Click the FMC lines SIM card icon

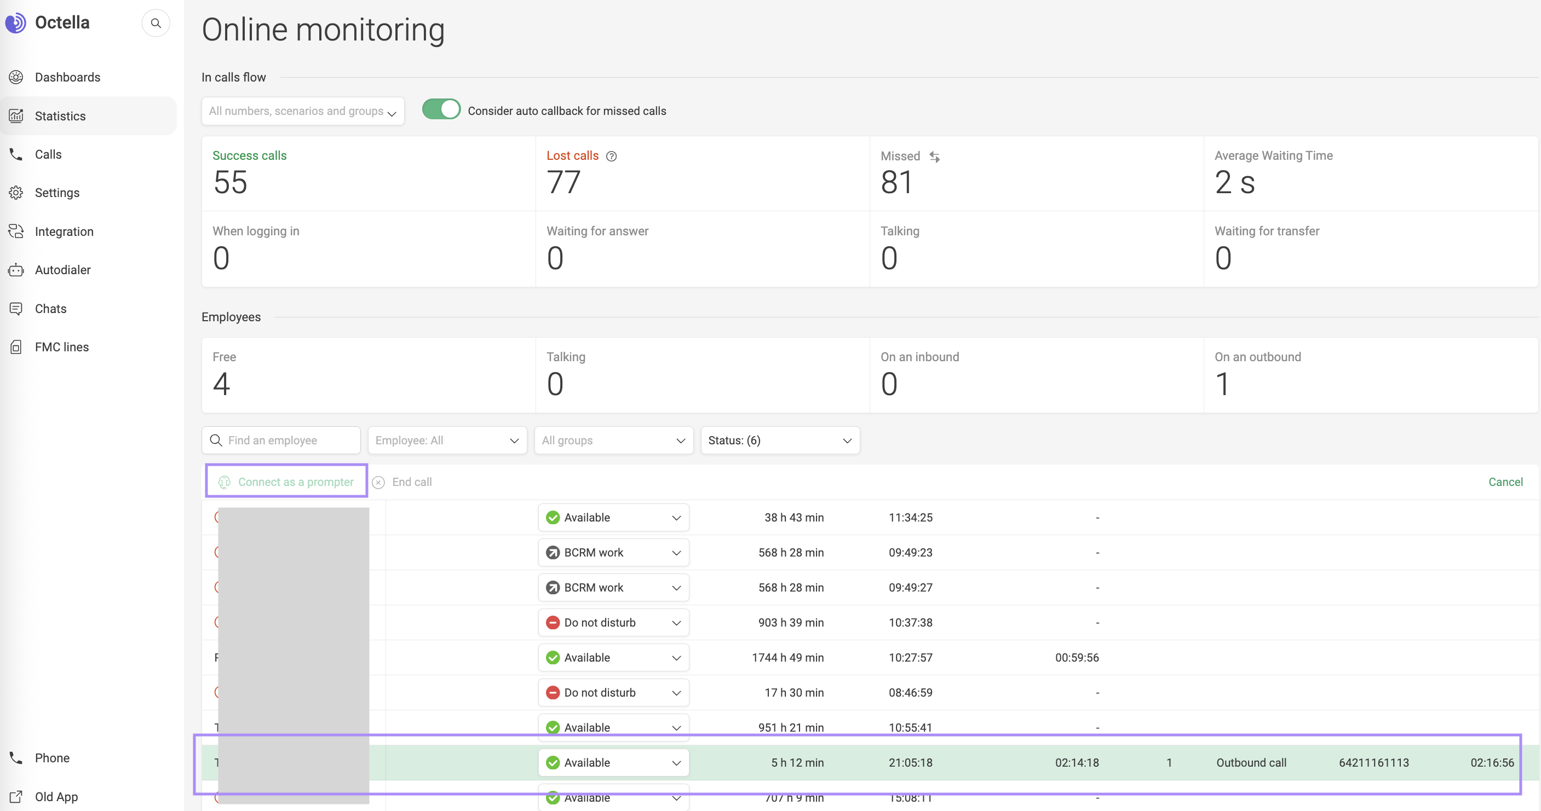[16, 347]
